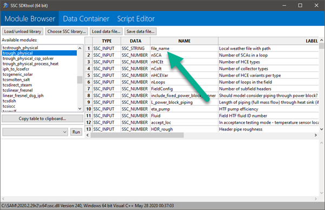This screenshot has height=210, width=325.
Task: Run the selected module
Action: click(76, 132)
